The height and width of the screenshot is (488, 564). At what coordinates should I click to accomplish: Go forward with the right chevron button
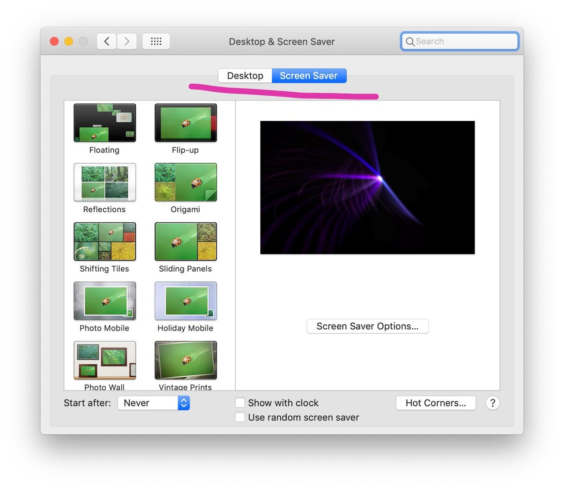(x=127, y=41)
